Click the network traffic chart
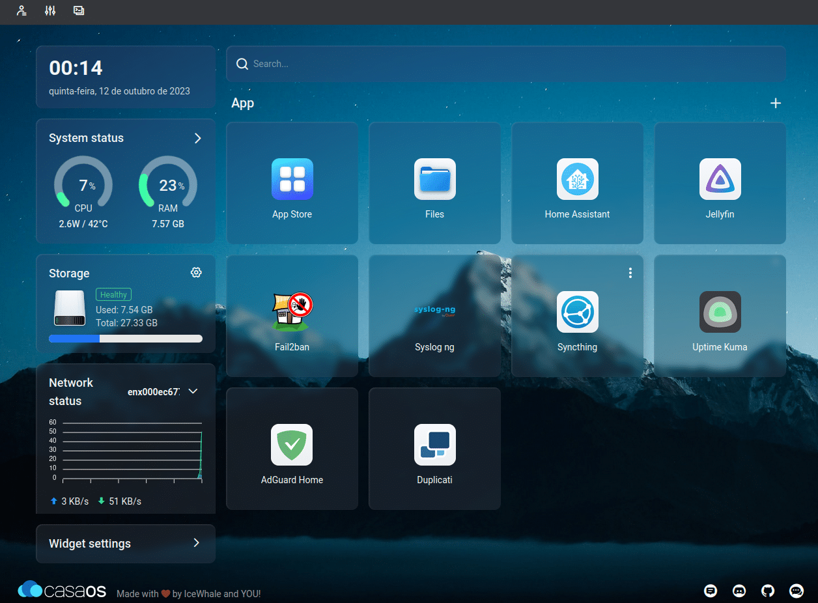The width and height of the screenshot is (818, 603). (x=126, y=451)
